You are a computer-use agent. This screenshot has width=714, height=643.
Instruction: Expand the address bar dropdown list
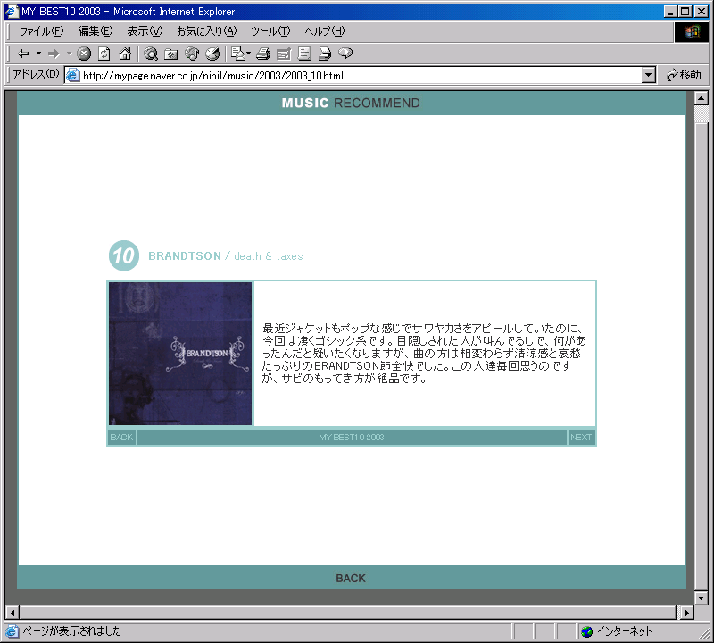649,75
